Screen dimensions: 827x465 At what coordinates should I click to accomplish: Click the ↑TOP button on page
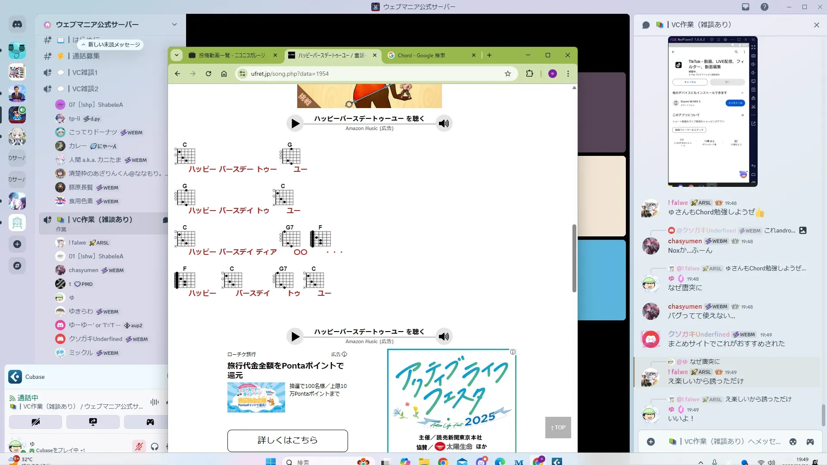[558, 428]
